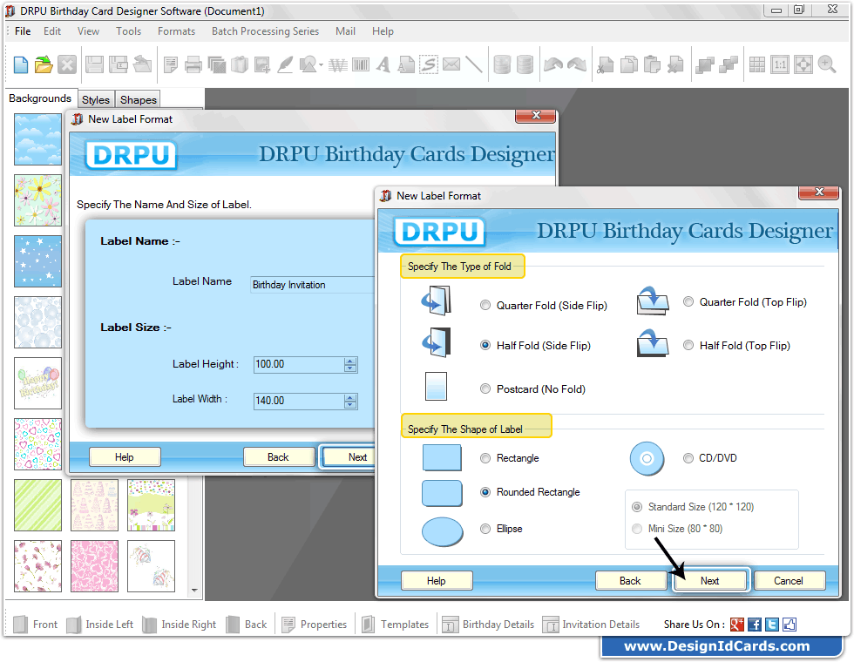Viewport: 854px width, 662px height.
Task: Select the barcode tool icon
Action: (x=361, y=64)
